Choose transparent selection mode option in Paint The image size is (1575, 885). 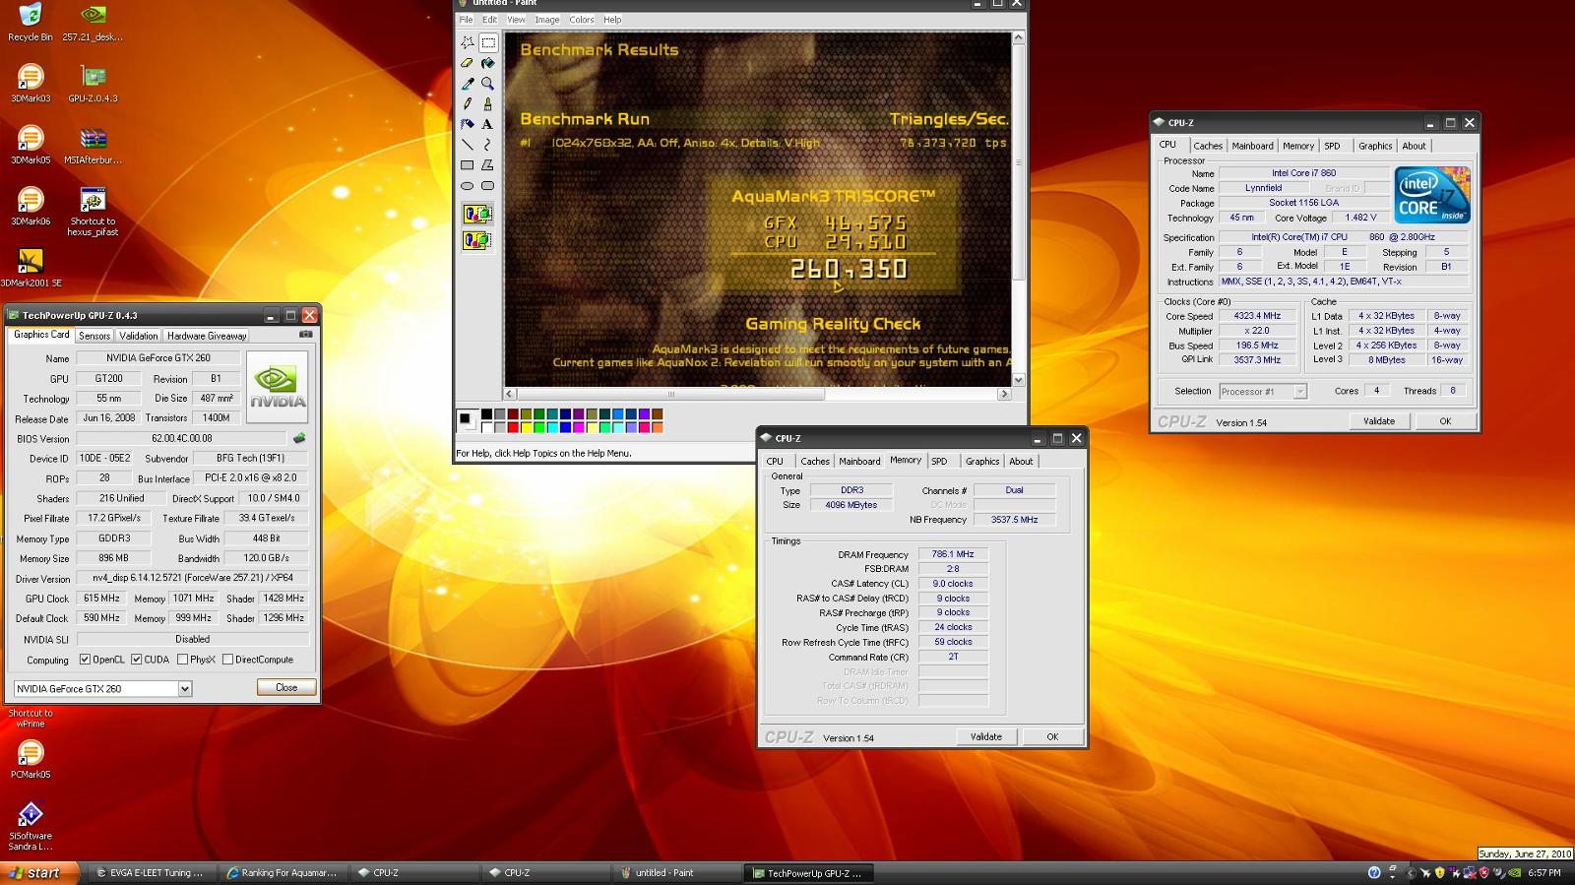click(477, 240)
